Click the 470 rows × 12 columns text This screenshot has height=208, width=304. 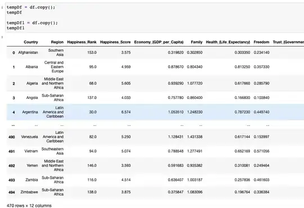click(x=29, y=206)
